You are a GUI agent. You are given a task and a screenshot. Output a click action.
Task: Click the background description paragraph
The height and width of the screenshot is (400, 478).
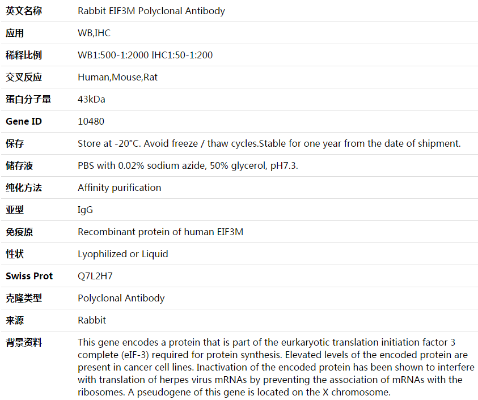coord(276,367)
